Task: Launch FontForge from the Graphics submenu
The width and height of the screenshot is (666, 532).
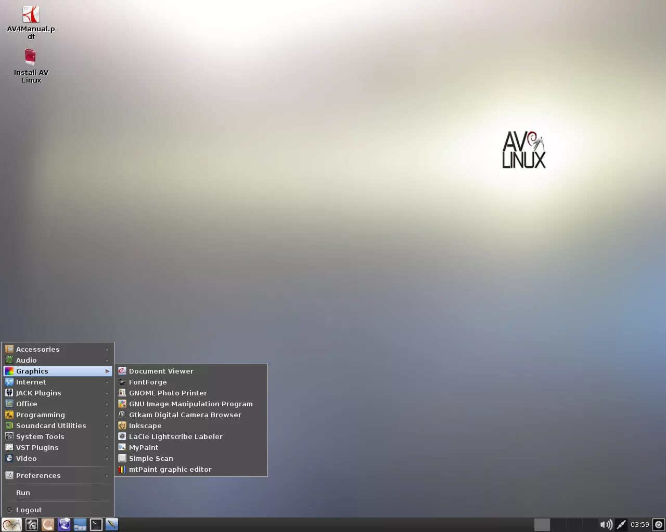Action: (x=191, y=382)
